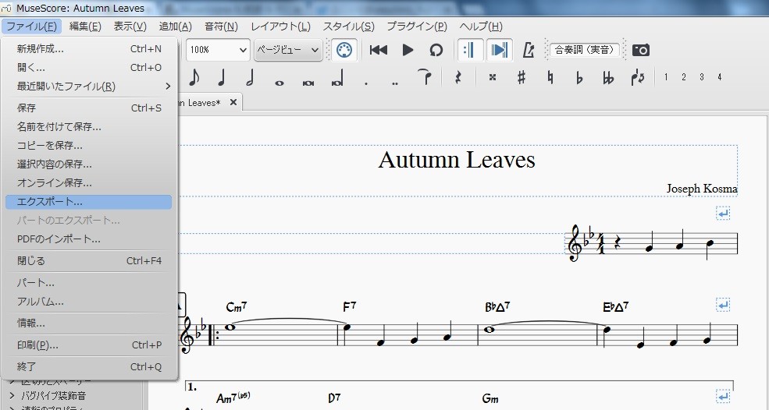Choose 選択内容の保存... entry

point(89,164)
